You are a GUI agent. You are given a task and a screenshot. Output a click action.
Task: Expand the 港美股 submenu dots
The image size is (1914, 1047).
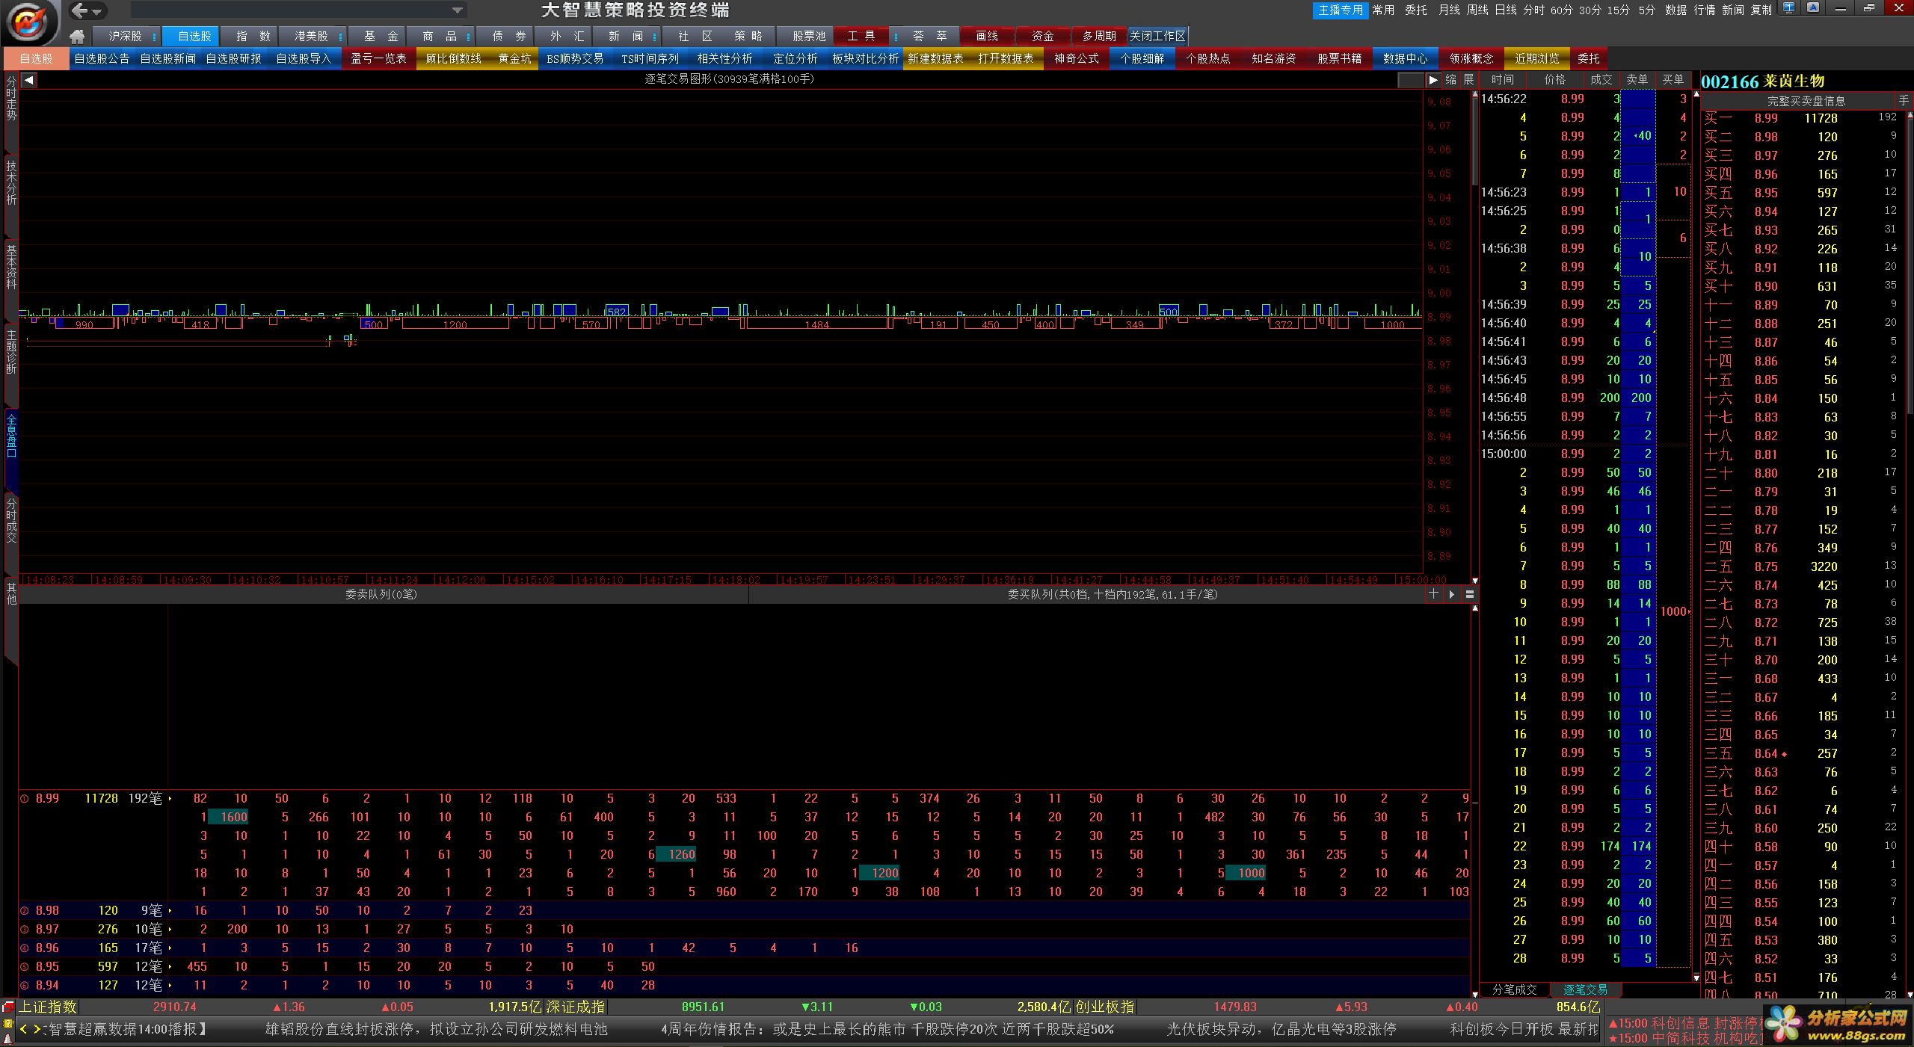click(x=340, y=37)
